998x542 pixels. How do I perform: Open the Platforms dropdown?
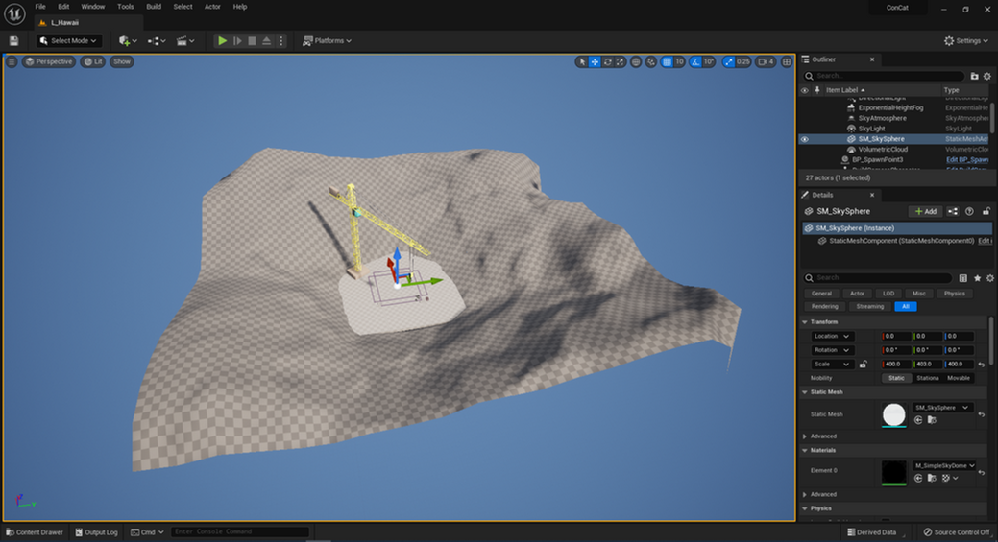coord(328,40)
